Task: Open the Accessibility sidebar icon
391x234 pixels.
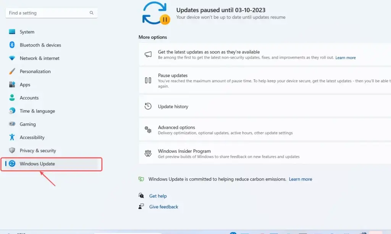Action: [x=11, y=137]
